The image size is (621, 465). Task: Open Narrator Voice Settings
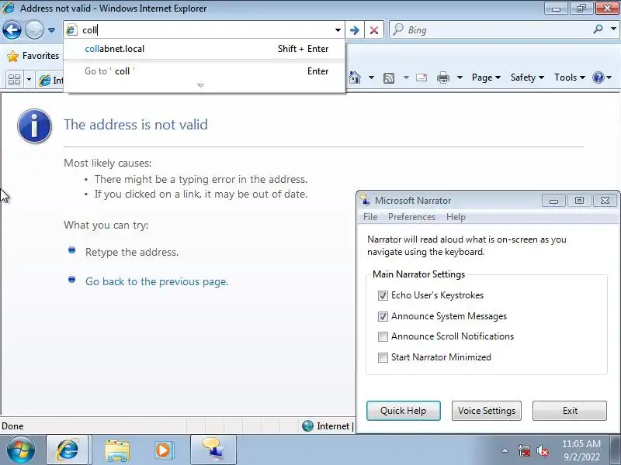point(487,411)
